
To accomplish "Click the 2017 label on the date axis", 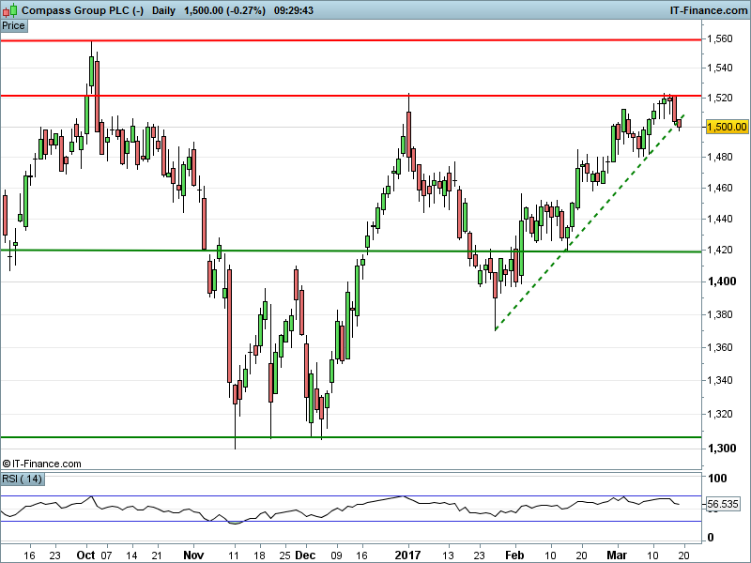I will click(407, 555).
